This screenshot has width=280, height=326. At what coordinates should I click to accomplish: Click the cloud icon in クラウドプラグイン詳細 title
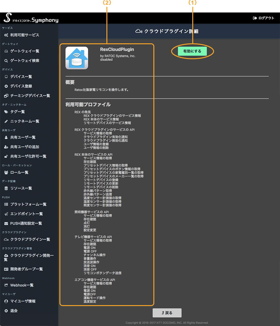(x=139, y=31)
